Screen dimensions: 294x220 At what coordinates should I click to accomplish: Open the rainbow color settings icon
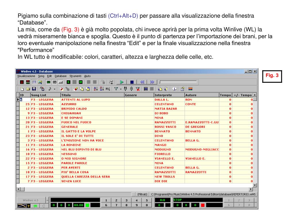pos(190,89)
